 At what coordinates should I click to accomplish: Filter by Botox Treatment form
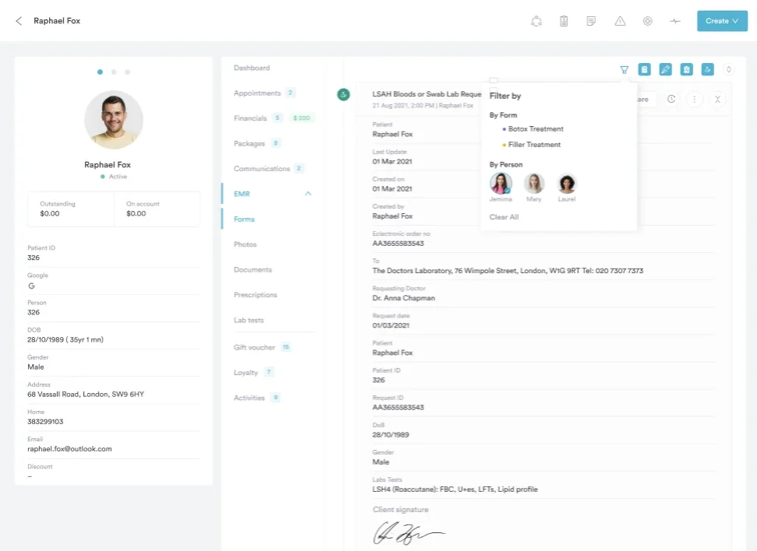535,129
